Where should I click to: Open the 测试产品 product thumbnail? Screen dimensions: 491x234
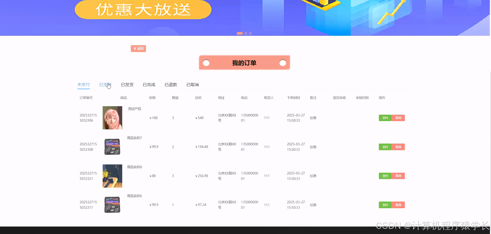tap(112, 118)
